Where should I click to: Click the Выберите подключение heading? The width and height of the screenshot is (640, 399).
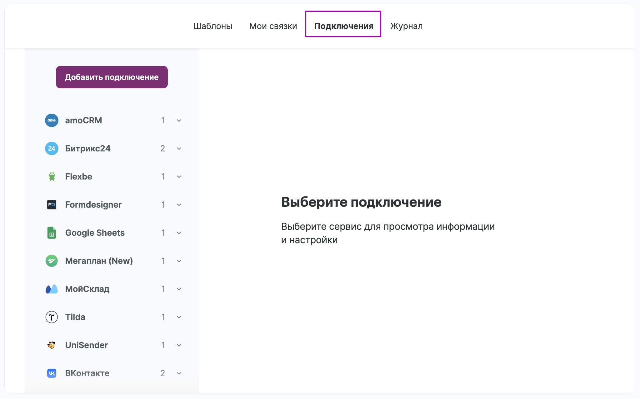coord(361,202)
